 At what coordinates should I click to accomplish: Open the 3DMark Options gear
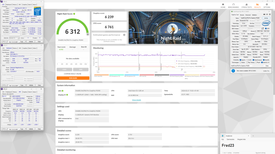point(267,5)
